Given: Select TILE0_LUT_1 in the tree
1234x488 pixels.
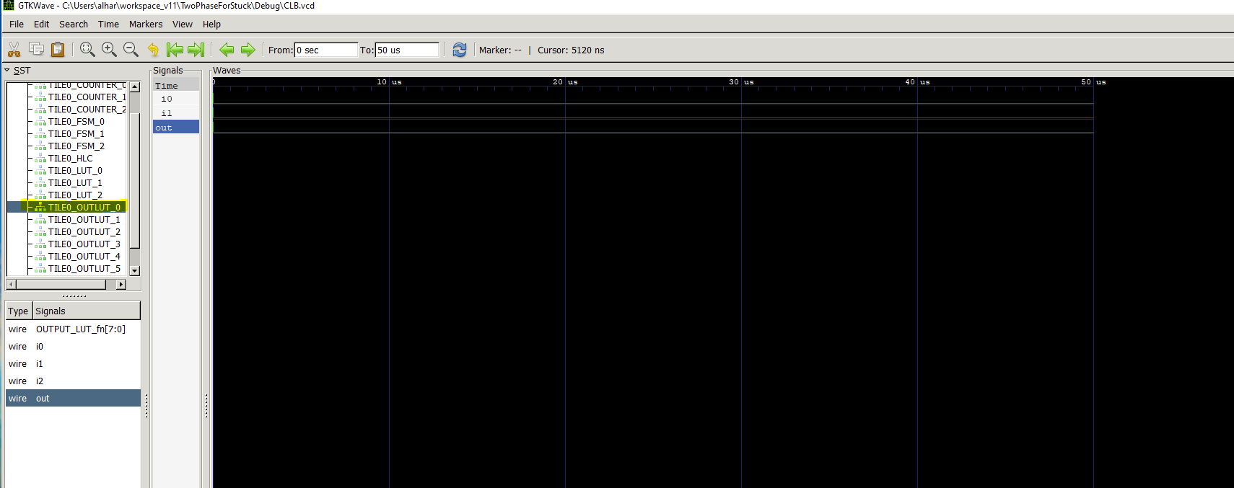Looking at the screenshot, I should (x=75, y=183).
